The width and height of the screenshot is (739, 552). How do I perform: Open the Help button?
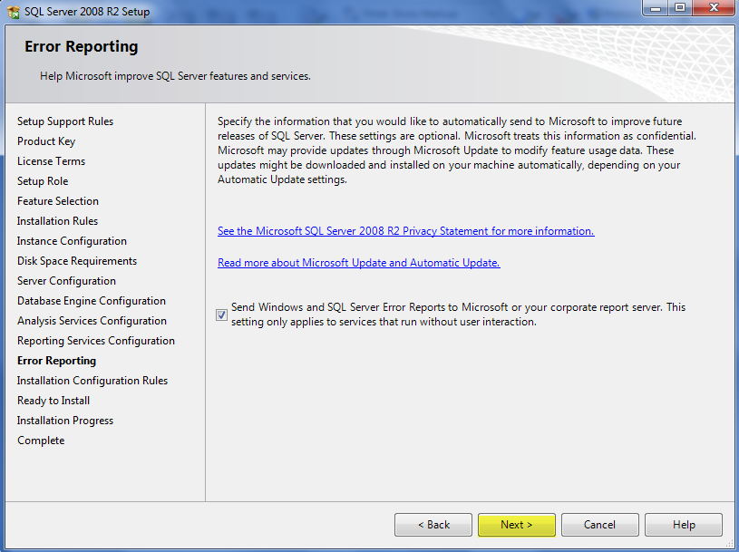(x=684, y=525)
